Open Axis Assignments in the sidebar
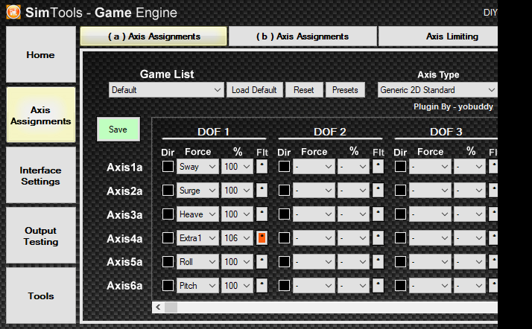The image size is (532, 329). tap(41, 115)
